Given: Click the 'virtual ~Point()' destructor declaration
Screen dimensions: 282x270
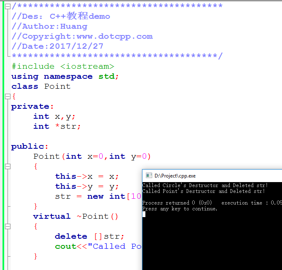Looking at the screenshot, I should (76, 216).
